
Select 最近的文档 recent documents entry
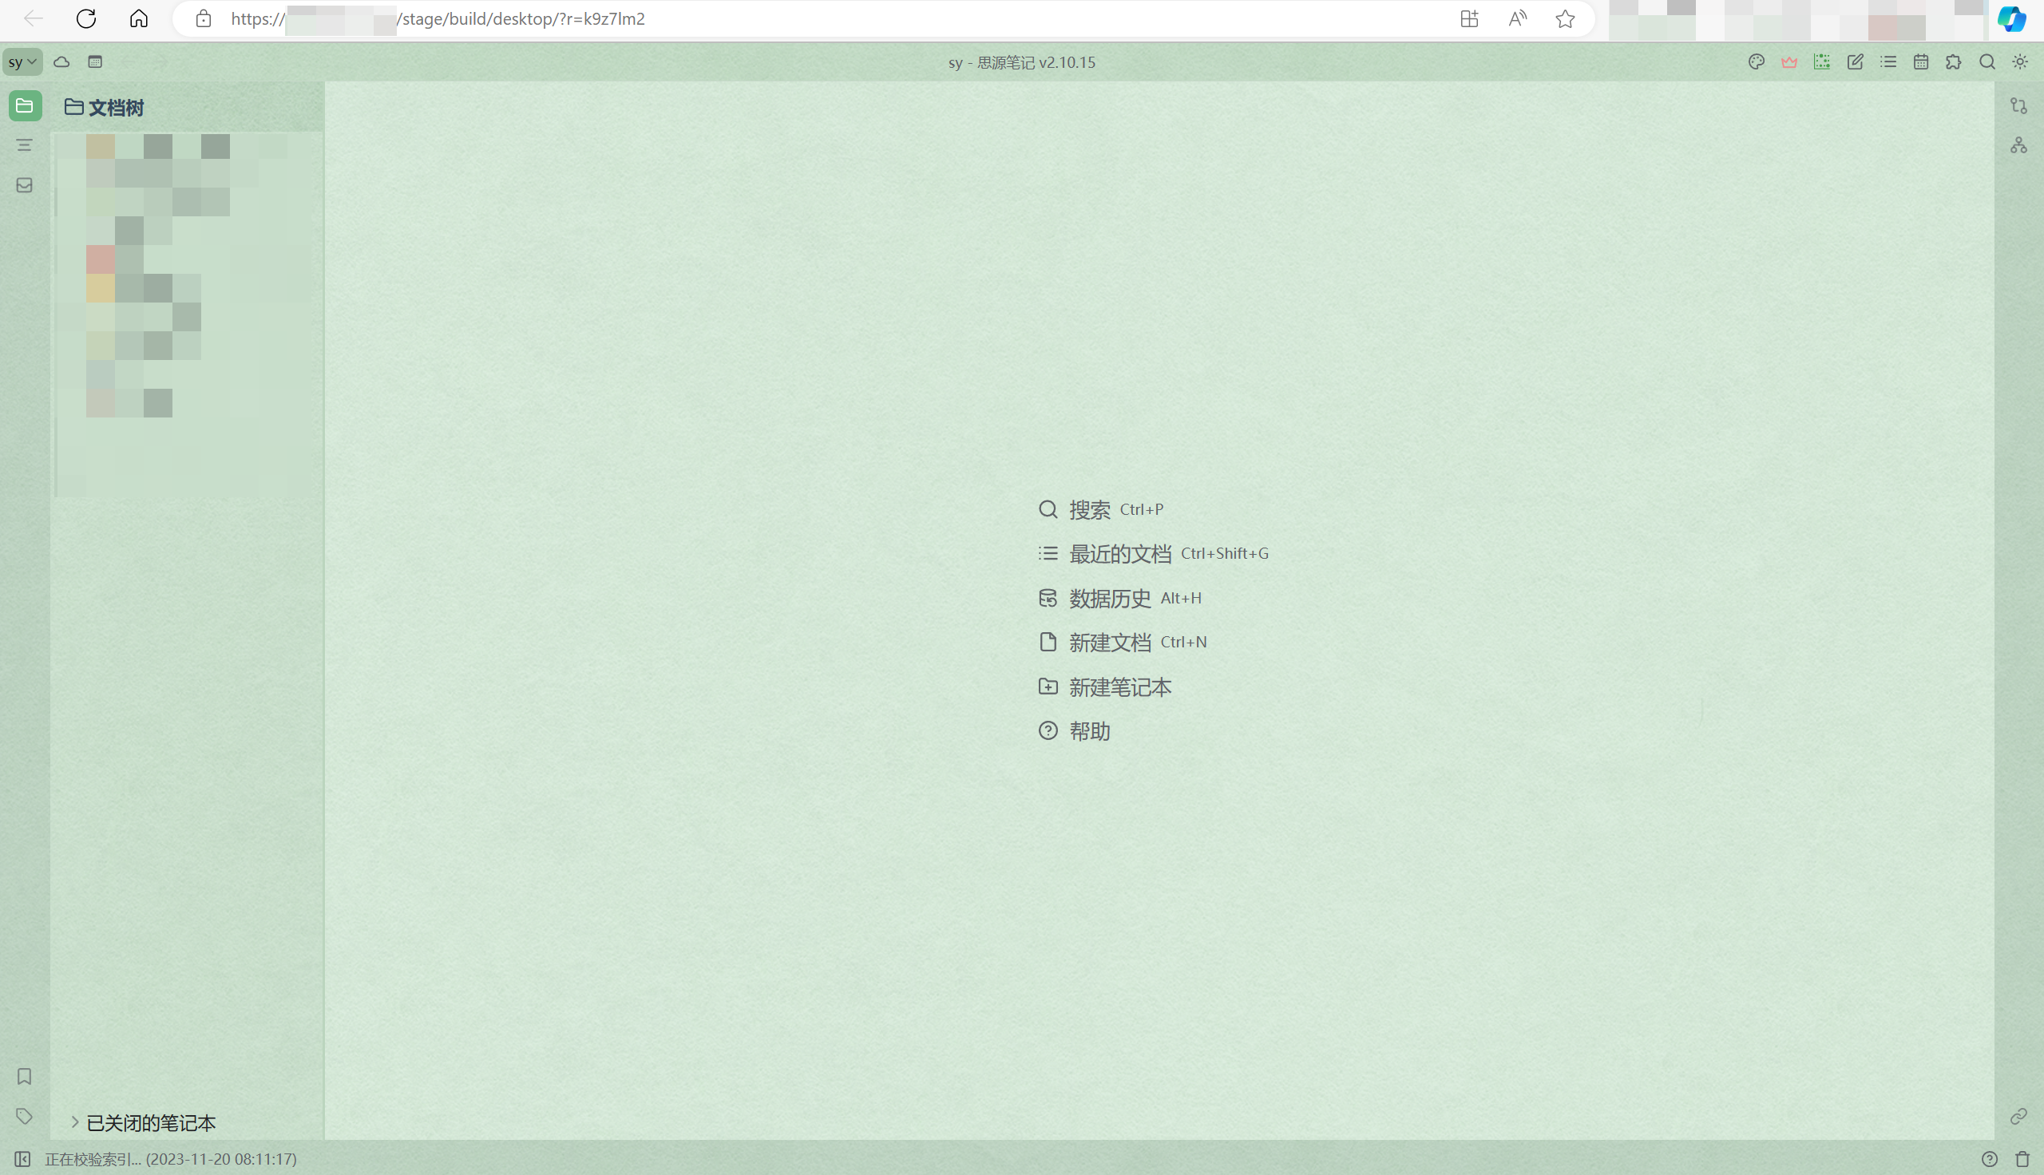(1119, 554)
